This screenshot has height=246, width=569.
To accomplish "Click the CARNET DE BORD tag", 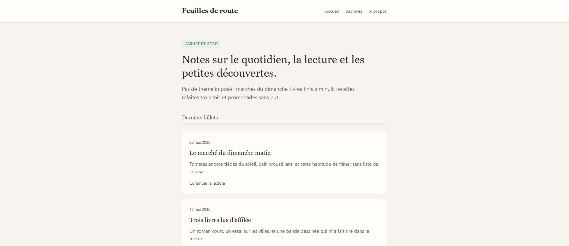I will (x=201, y=44).
